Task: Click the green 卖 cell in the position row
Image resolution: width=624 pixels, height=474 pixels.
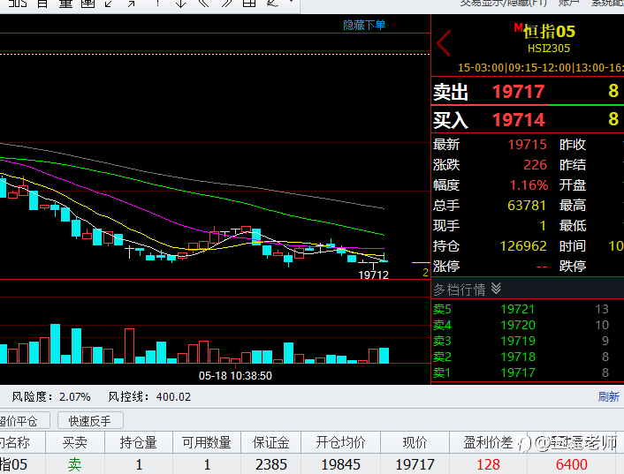Action: (x=75, y=464)
